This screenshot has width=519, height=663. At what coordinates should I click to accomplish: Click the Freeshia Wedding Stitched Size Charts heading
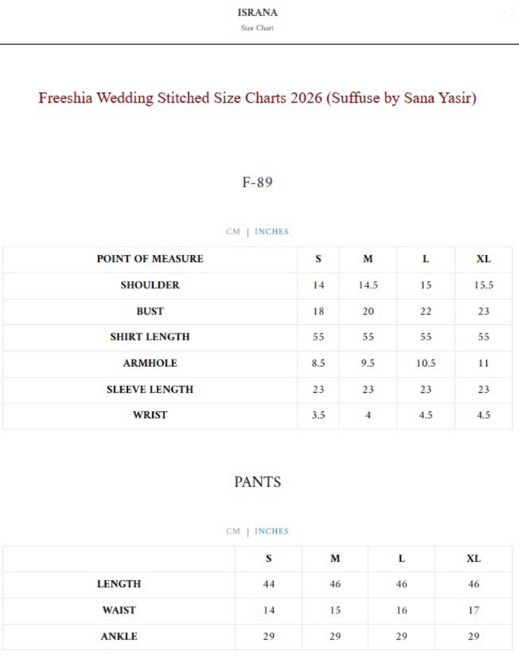258,98
